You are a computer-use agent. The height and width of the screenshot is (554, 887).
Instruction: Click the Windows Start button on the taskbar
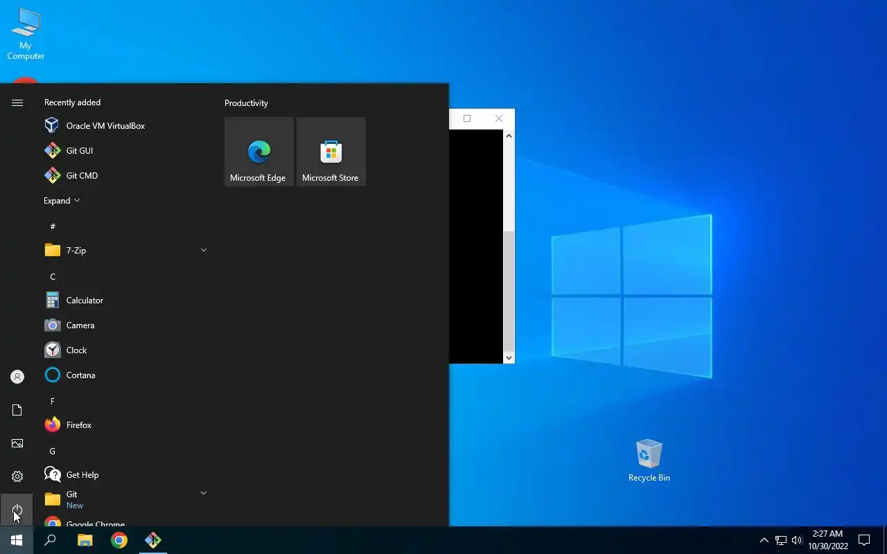[17, 540]
